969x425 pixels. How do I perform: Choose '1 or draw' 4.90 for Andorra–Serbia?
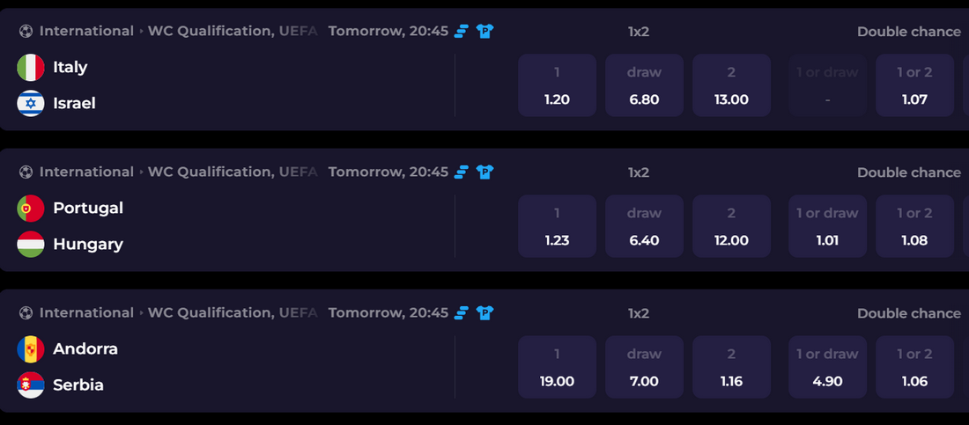[x=827, y=367]
